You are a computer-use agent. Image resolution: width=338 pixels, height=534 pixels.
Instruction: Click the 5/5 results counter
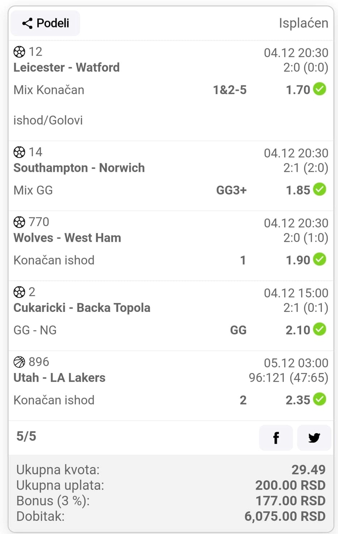click(26, 436)
